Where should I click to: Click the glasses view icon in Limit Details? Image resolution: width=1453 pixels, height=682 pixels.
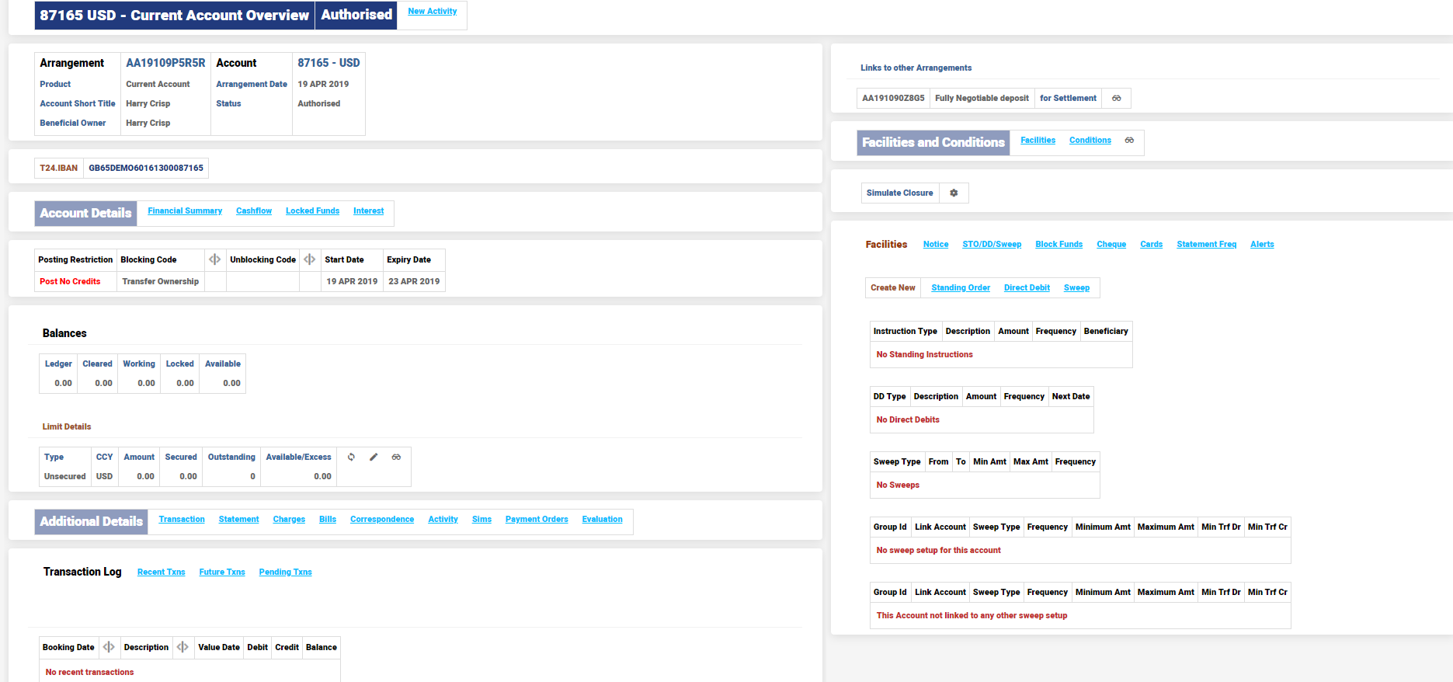[x=396, y=457]
